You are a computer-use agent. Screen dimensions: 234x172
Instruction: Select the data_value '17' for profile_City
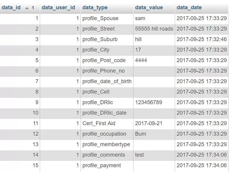pos(154,50)
